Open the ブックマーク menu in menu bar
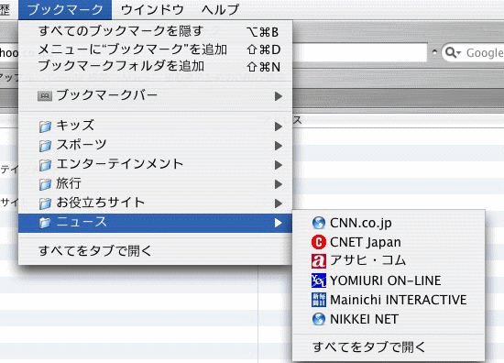Image resolution: width=504 pixels, height=363 pixels. click(65, 10)
